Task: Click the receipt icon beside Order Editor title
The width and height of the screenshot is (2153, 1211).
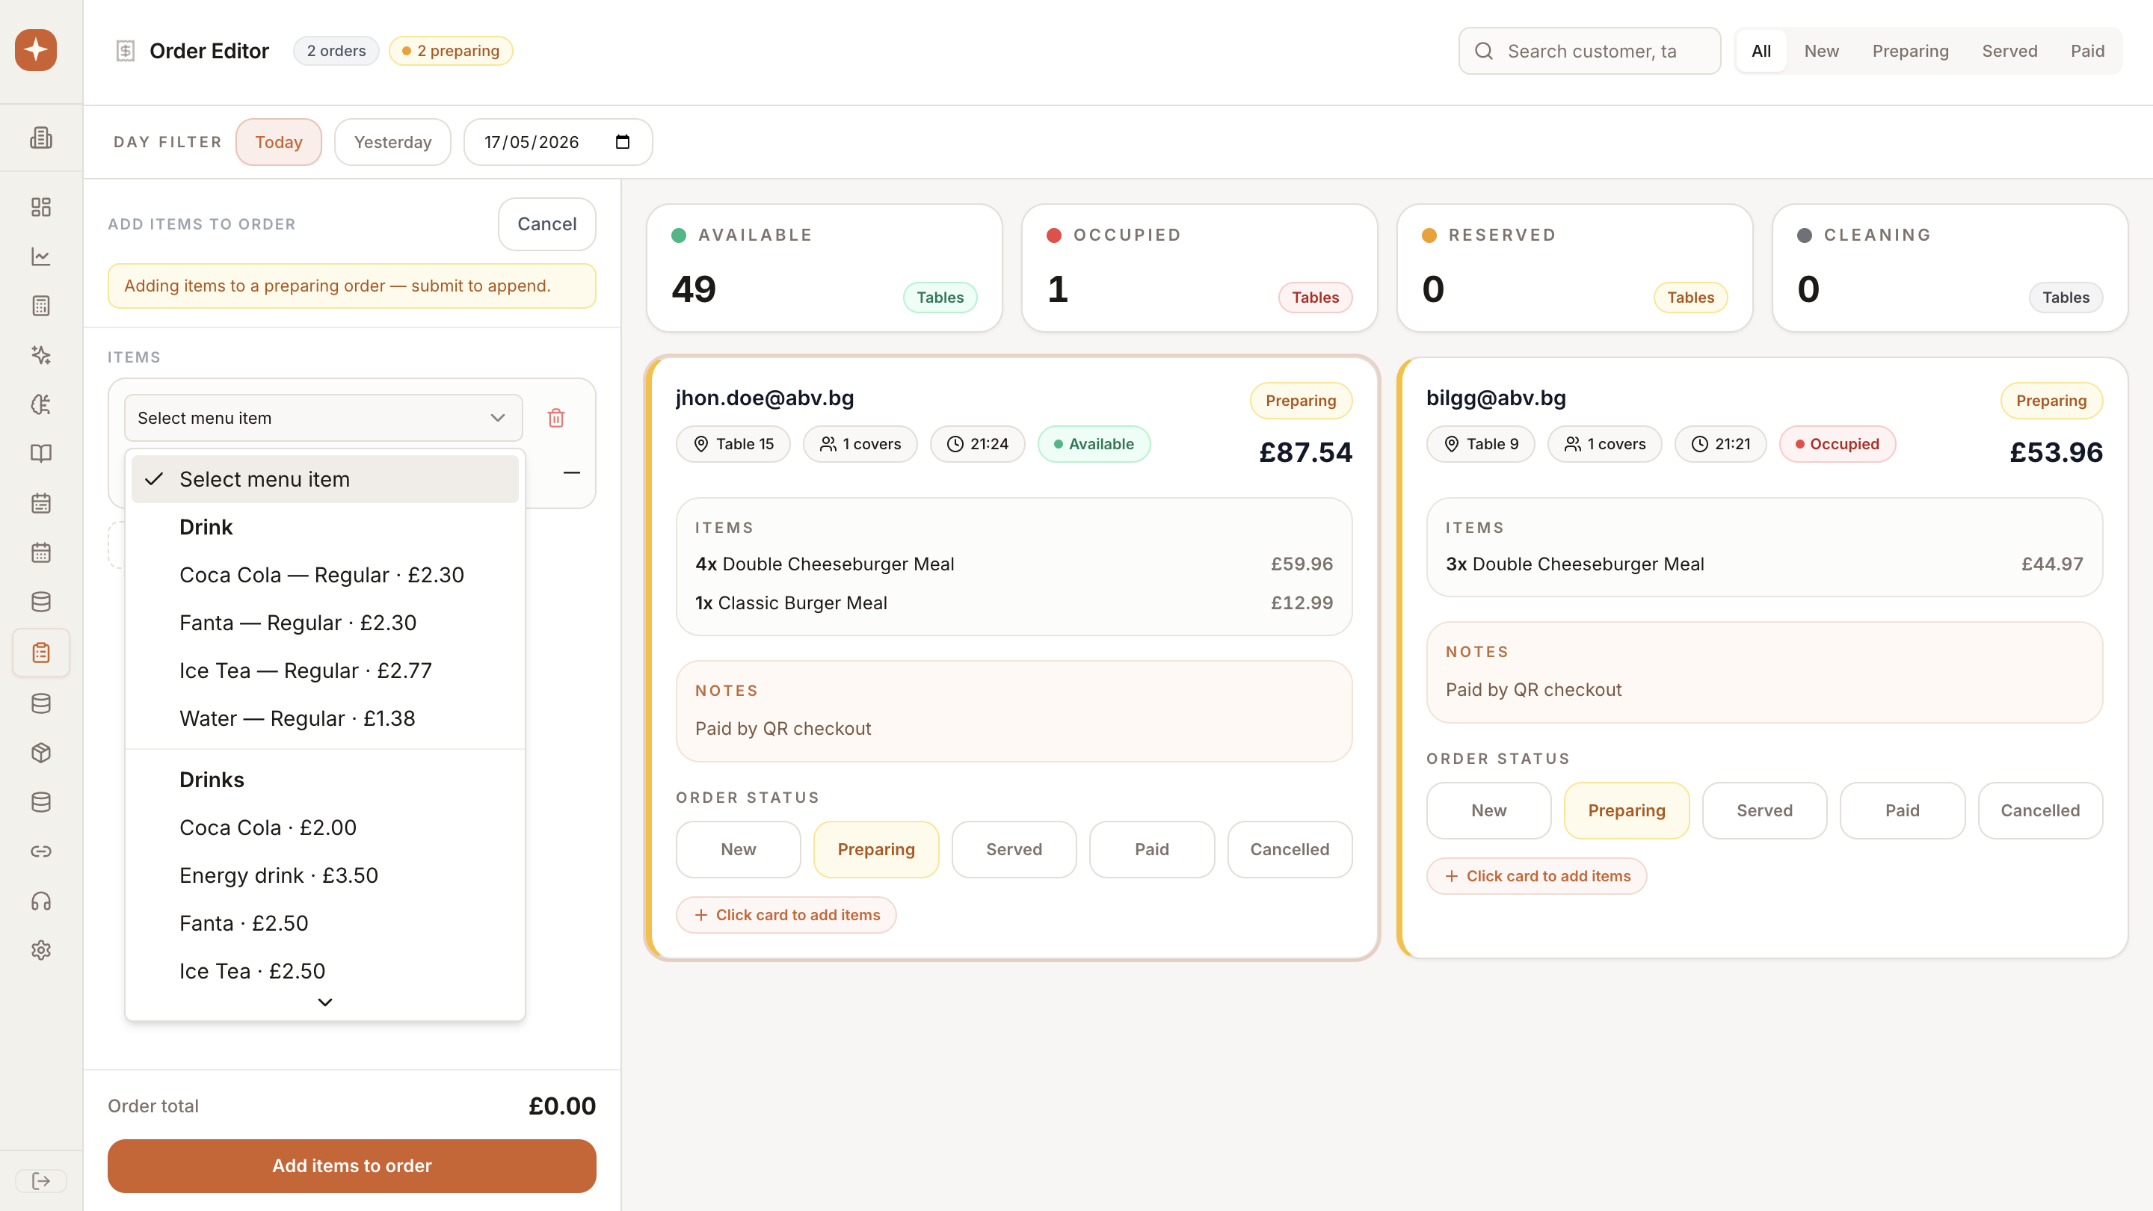Action: tap(126, 51)
